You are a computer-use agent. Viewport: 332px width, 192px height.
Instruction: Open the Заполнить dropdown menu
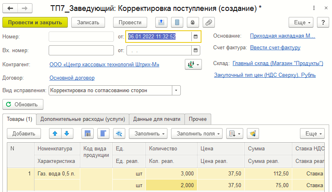click(x=148, y=133)
